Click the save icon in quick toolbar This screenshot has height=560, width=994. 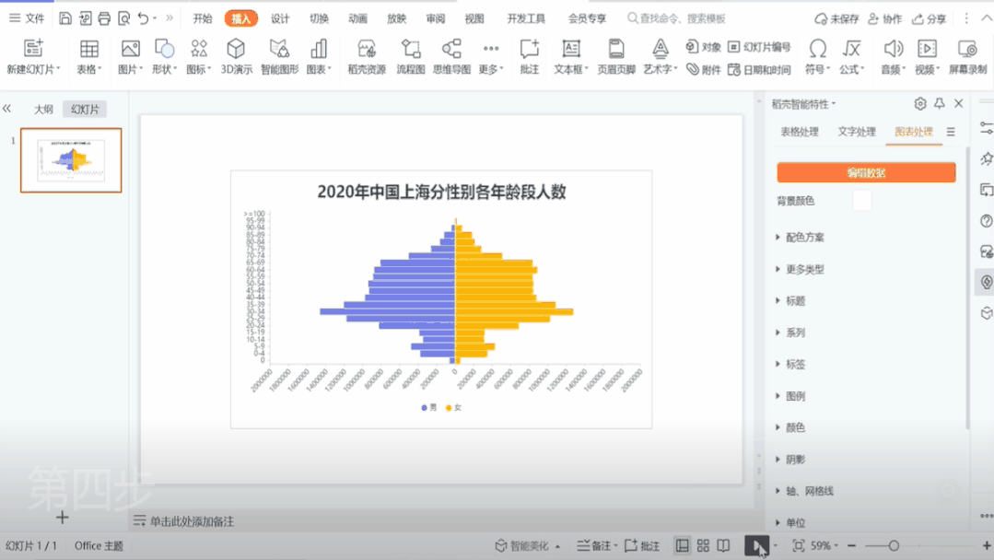pyautogui.click(x=65, y=18)
